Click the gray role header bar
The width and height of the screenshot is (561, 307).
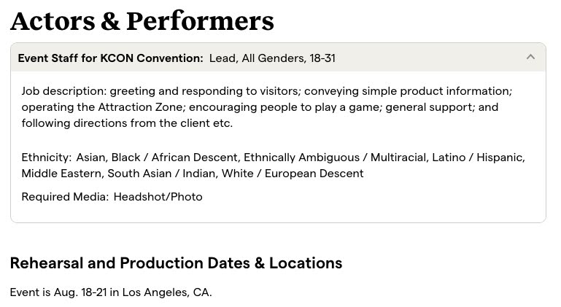279,58
